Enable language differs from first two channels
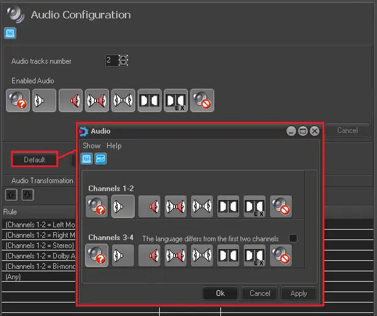Image resolution: width=377 pixels, height=316 pixels. [x=293, y=238]
